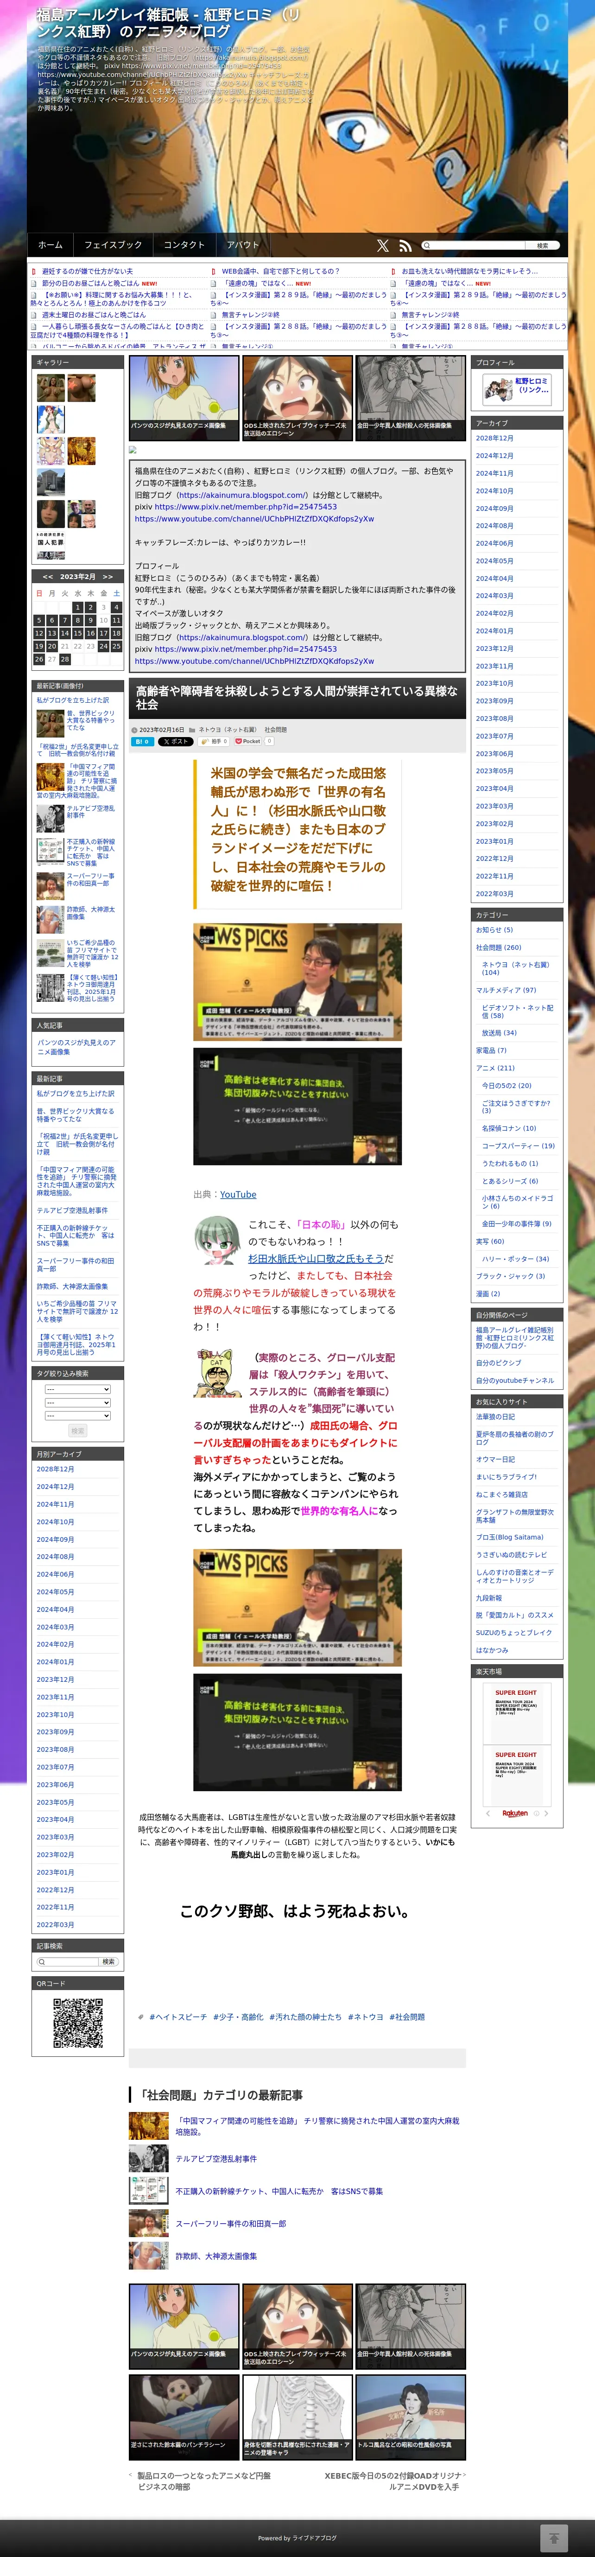Screen dimensions: 595x2557
Task: Open 2024年12月 in the アーカイブ panel
Action: pyautogui.click(x=494, y=456)
